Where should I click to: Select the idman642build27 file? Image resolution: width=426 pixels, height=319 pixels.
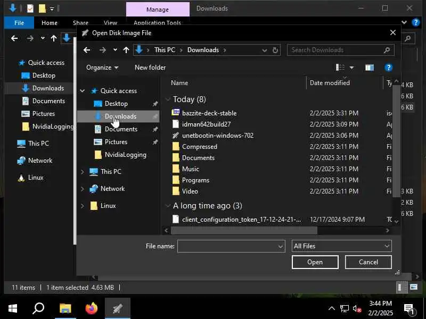[x=206, y=124]
